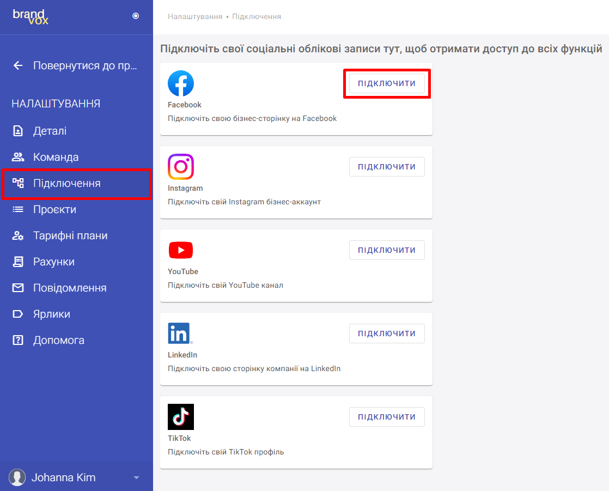Image resolution: width=609 pixels, height=491 pixels.
Task: Click 'Підключіть свій YouTube канал' description
Action: [x=226, y=285]
